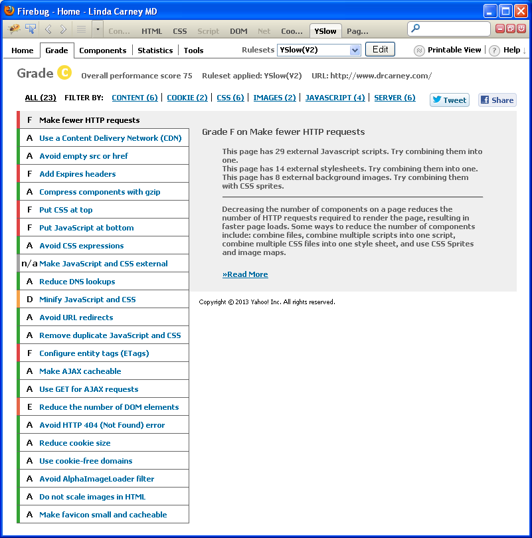Select Add Expires headers rule

(x=103, y=174)
